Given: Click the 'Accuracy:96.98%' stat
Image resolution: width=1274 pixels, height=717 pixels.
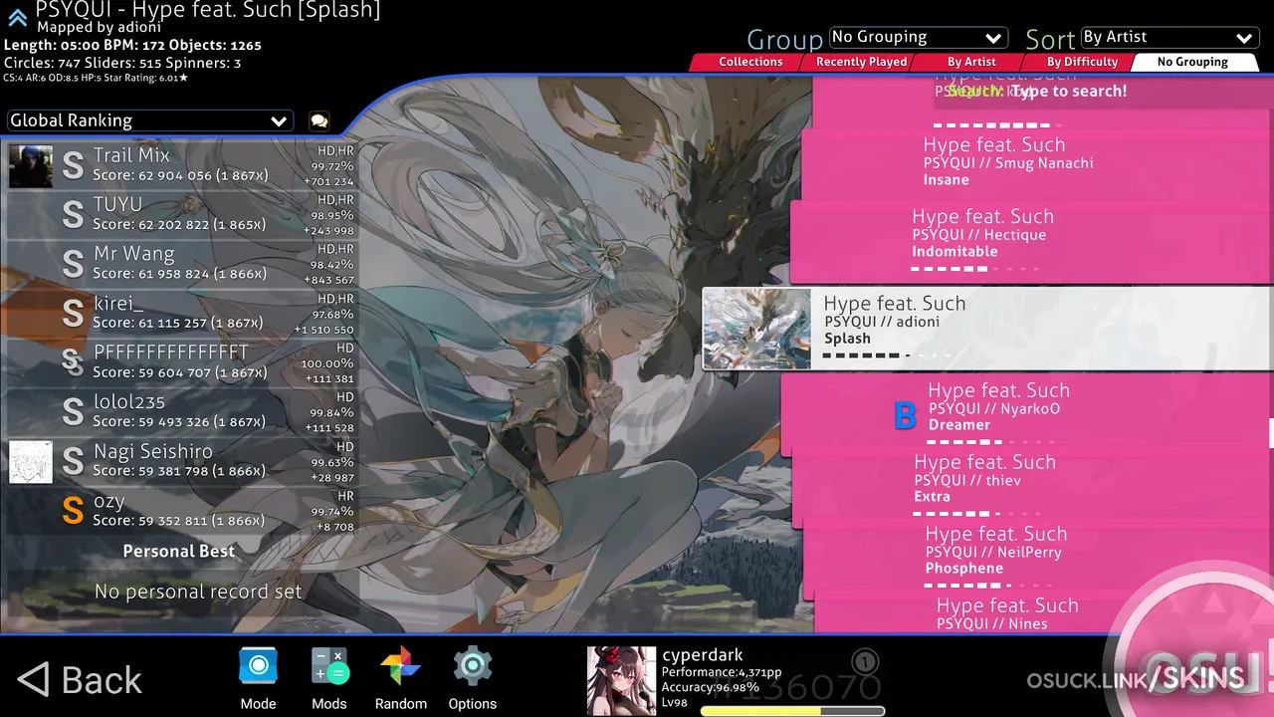Looking at the screenshot, I should pyautogui.click(x=711, y=687).
